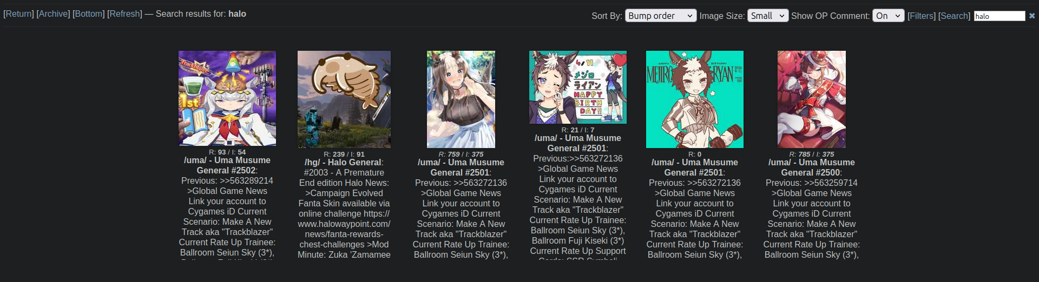Click reply count R: 21 / I: 7
1039x282 pixels.
pos(578,130)
